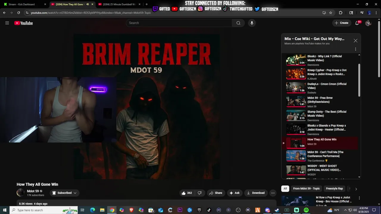View site information icon in address bar
Screen dimensions: 381x214
[27, 13]
